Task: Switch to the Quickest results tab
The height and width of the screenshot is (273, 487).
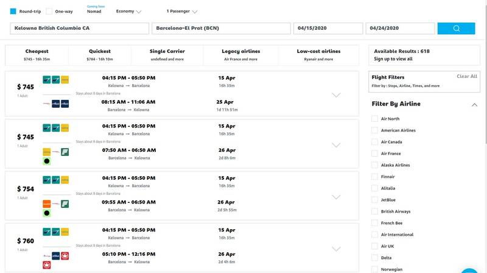Action: (x=99, y=55)
